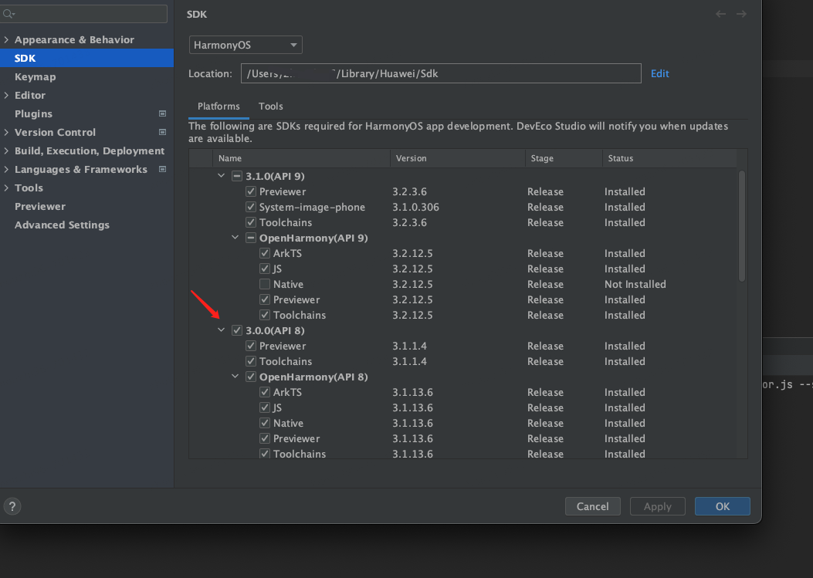Image resolution: width=813 pixels, height=578 pixels.
Task: Toggle the OpenHarmony(API 9) group checkbox
Action: tap(251, 238)
